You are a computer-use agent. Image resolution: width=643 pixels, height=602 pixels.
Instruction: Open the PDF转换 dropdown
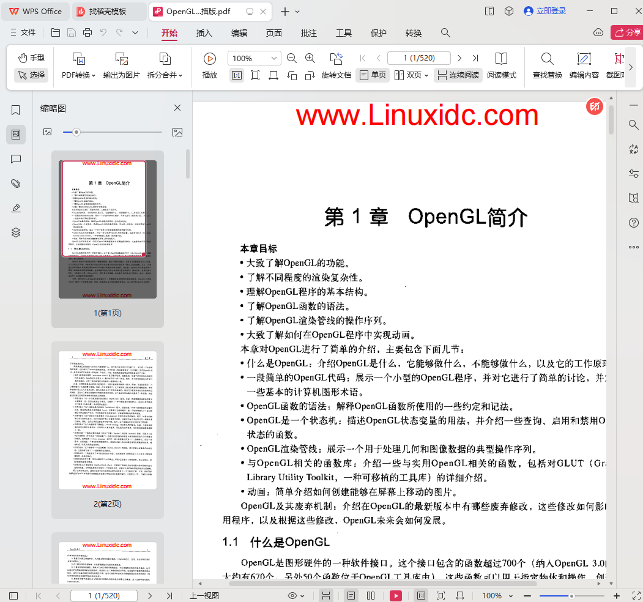click(78, 65)
